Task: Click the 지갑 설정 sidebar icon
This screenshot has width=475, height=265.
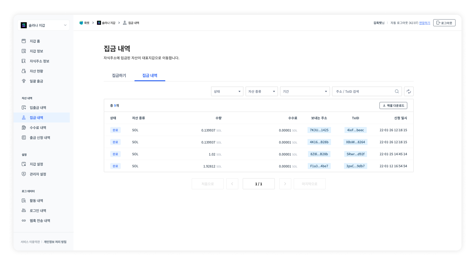Action: tap(24, 164)
